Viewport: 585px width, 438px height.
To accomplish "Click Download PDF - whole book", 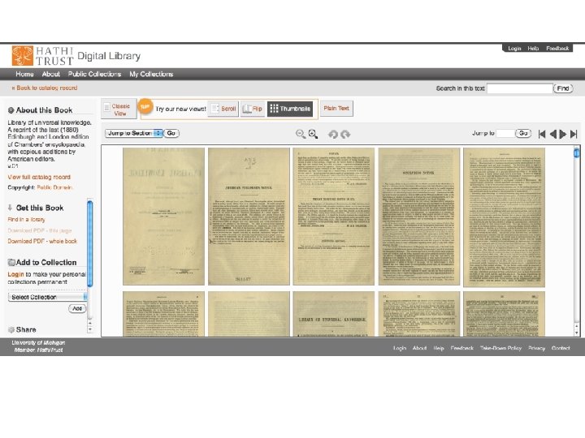I will tap(42, 241).
